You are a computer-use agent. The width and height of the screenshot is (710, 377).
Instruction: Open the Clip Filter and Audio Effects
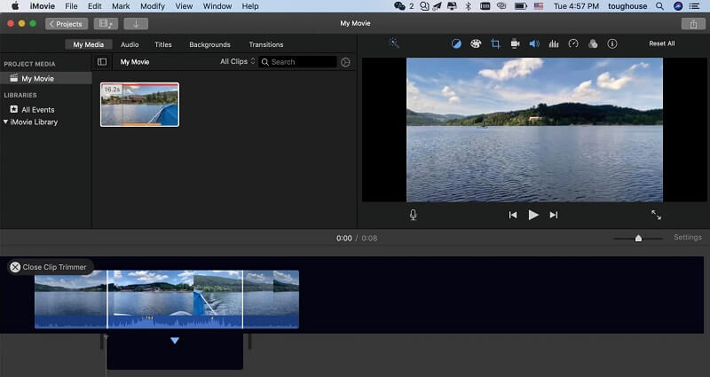[593, 43]
